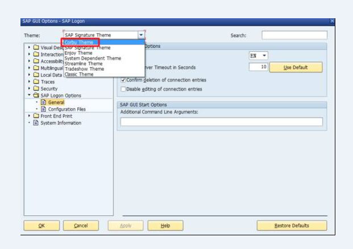353x249 pixels.
Task: Click the Accessibility folder icon
Action: point(36,61)
